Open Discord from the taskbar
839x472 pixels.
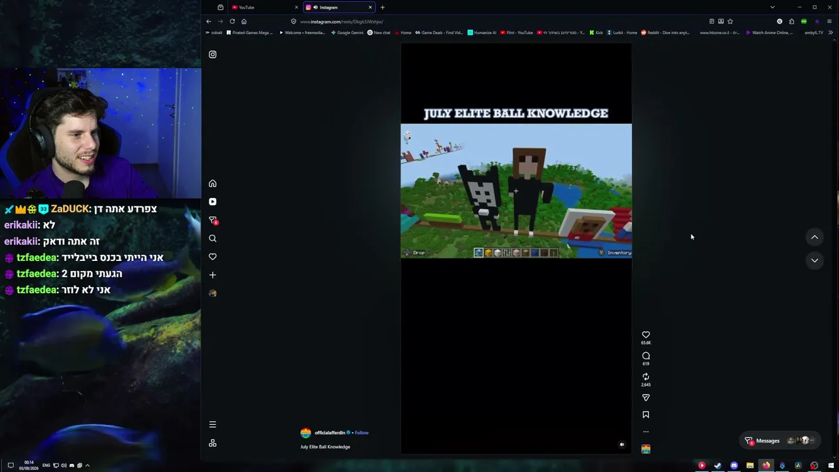(734, 465)
